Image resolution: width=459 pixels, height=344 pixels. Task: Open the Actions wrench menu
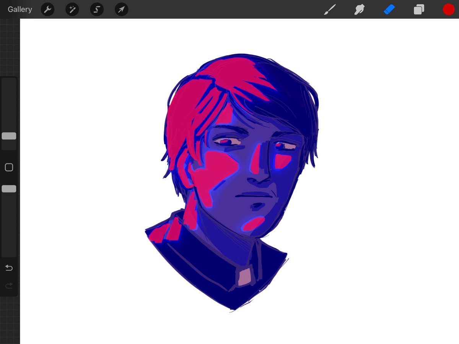[x=47, y=10]
